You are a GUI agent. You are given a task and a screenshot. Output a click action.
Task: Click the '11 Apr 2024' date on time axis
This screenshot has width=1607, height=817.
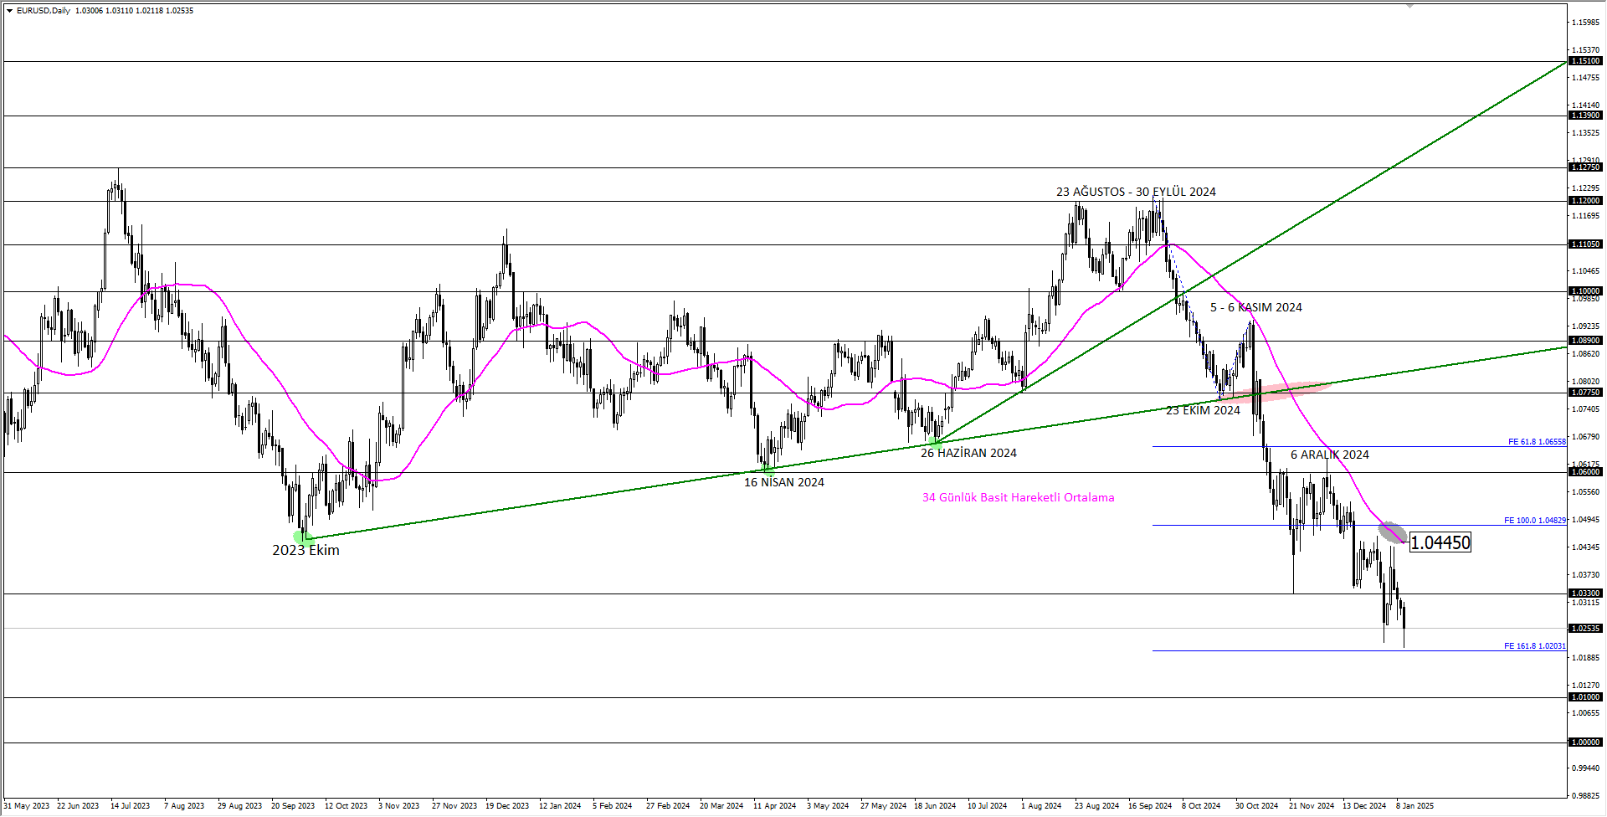click(775, 806)
